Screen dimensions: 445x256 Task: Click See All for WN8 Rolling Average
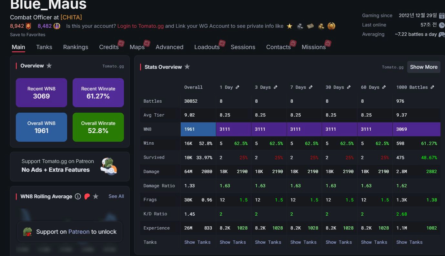116,196
